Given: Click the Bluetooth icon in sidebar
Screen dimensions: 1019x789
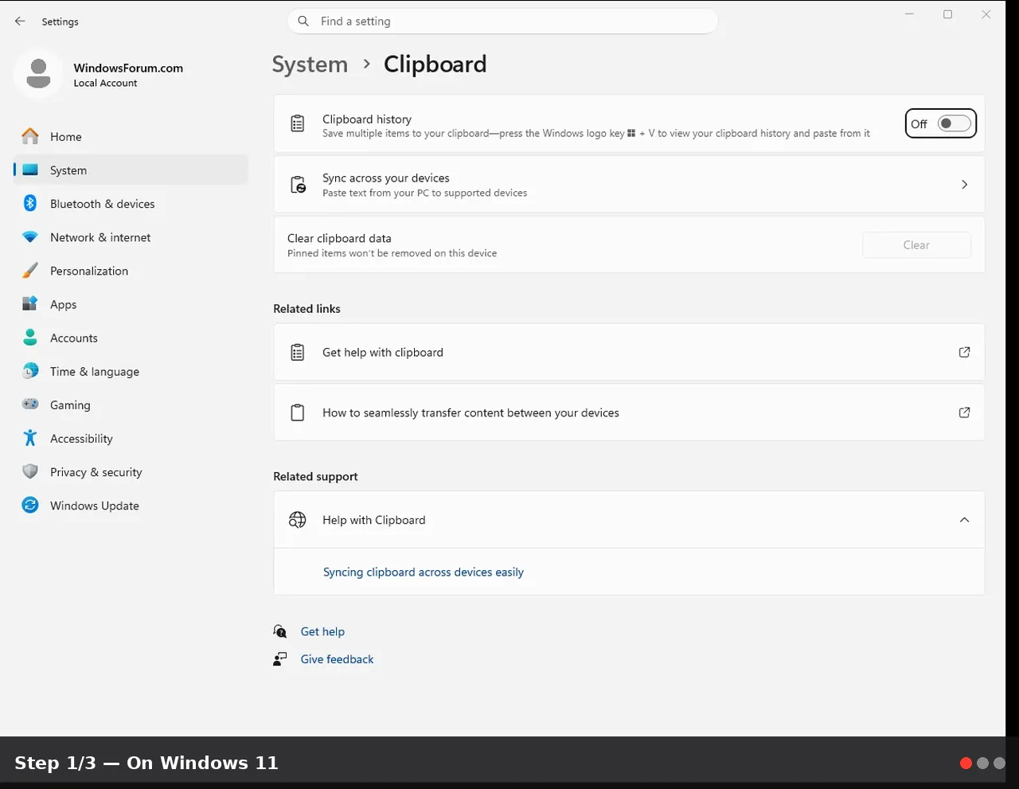Looking at the screenshot, I should (x=30, y=203).
